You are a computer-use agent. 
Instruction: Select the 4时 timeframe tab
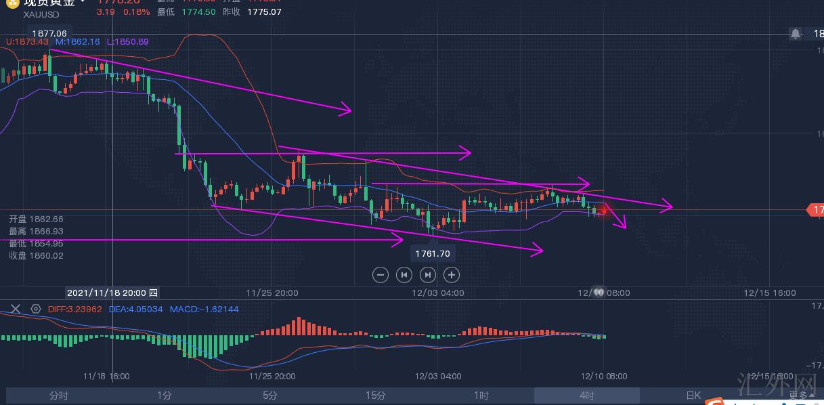click(x=587, y=396)
